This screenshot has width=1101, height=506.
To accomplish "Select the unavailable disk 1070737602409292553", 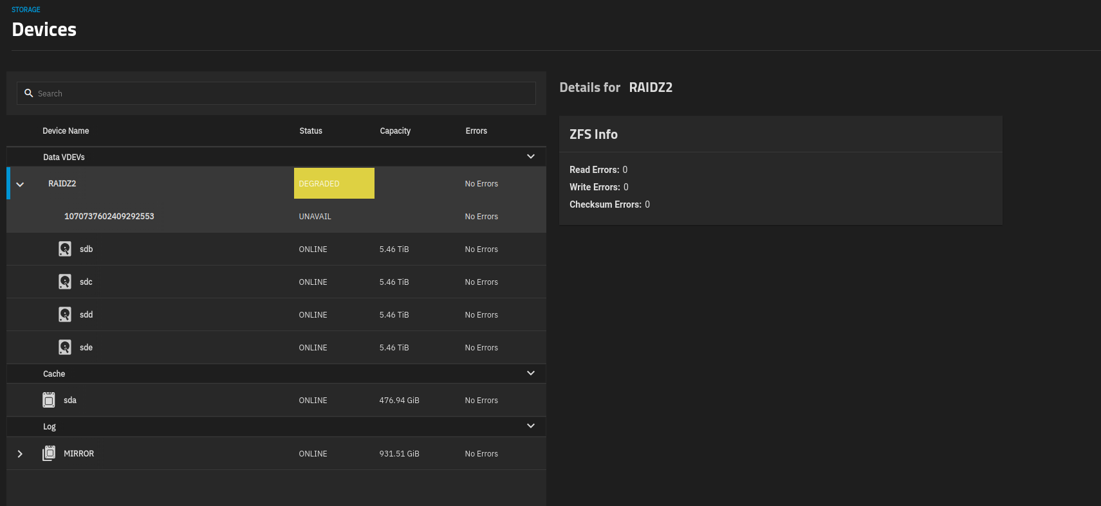I will coord(277,216).
